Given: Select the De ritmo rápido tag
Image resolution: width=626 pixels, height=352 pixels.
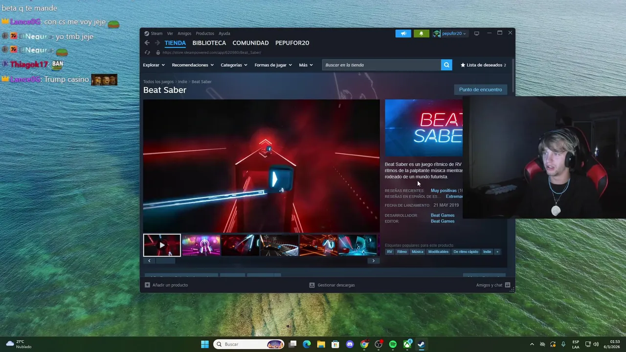Looking at the screenshot, I should click(466, 252).
